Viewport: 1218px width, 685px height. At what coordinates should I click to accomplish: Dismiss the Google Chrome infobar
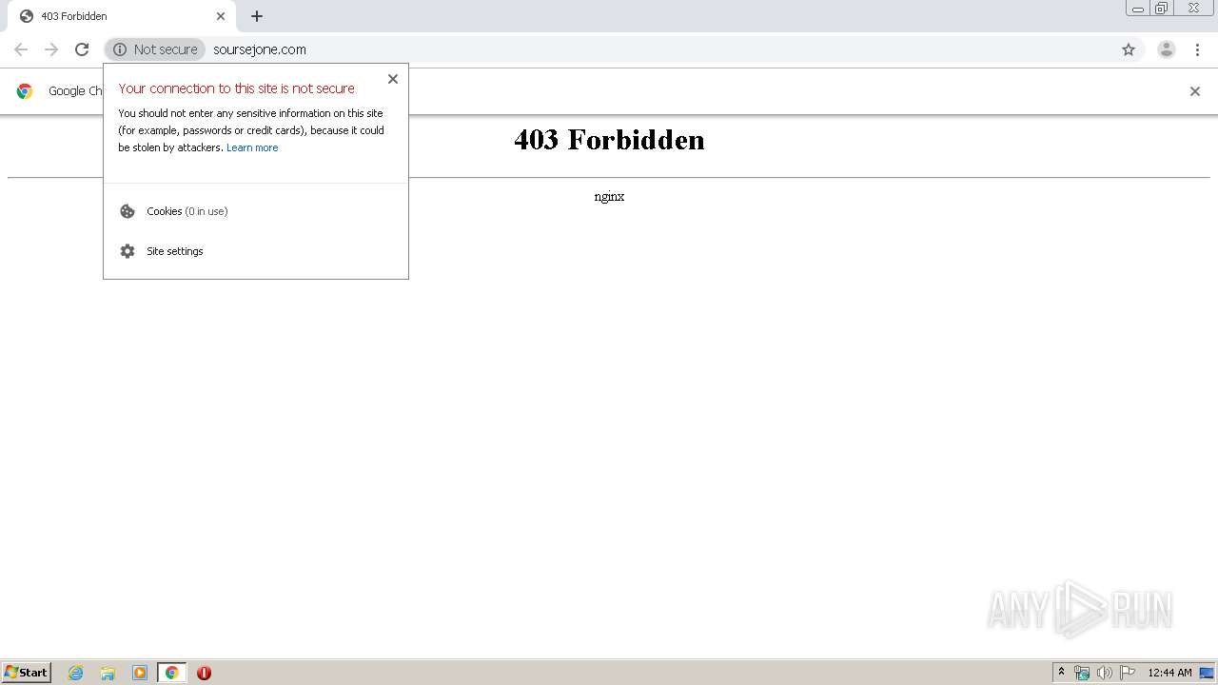coord(1195,91)
